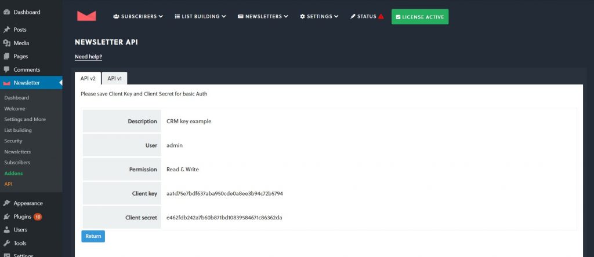The height and width of the screenshot is (257, 594).
Task: Click the Plugins update count badge 10
Action: pyautogui.click(x=38, y=217)
